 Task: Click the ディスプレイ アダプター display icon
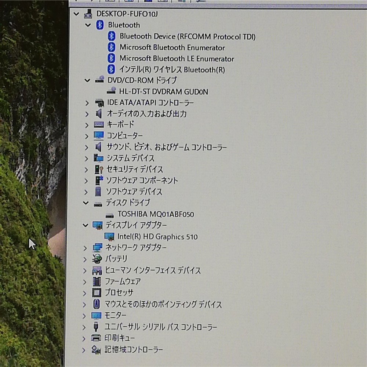coord(98,225)
